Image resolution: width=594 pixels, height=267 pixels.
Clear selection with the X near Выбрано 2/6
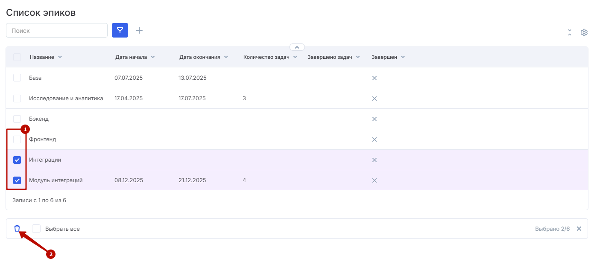[x=579, y=229]
